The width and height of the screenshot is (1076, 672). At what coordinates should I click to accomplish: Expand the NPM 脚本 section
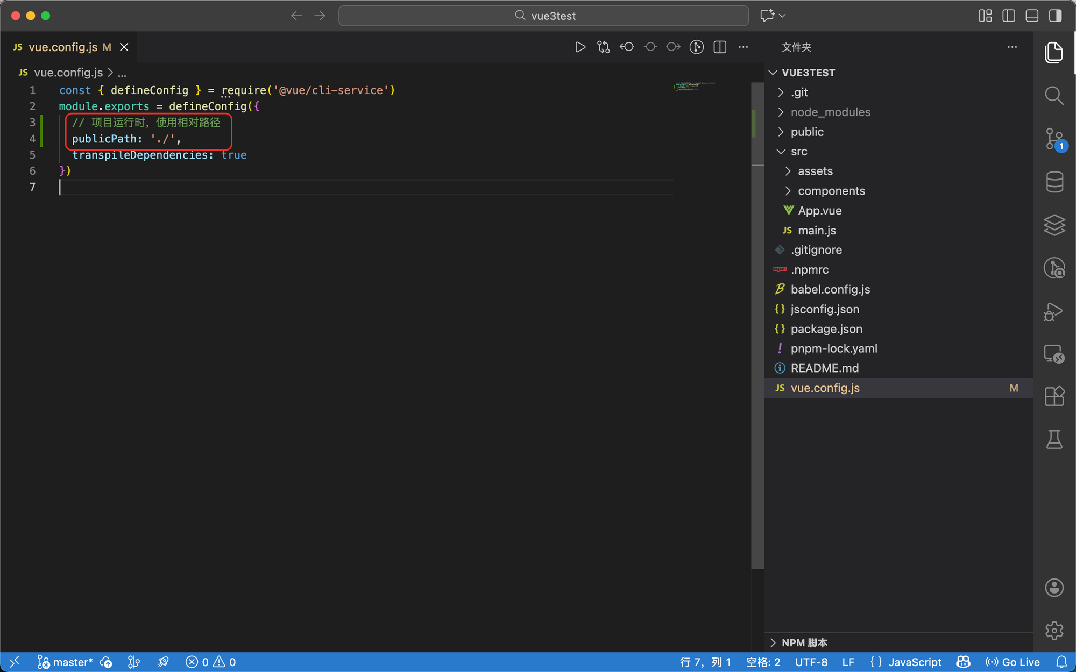tap(804, 642)
